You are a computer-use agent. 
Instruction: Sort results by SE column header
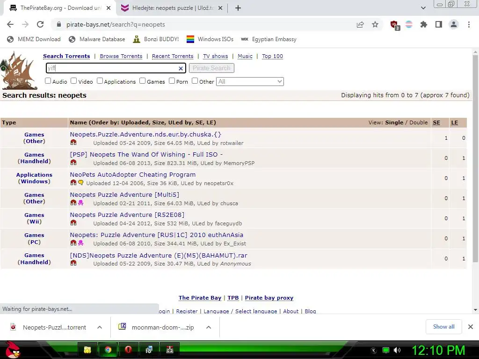(x=436, y=122)
